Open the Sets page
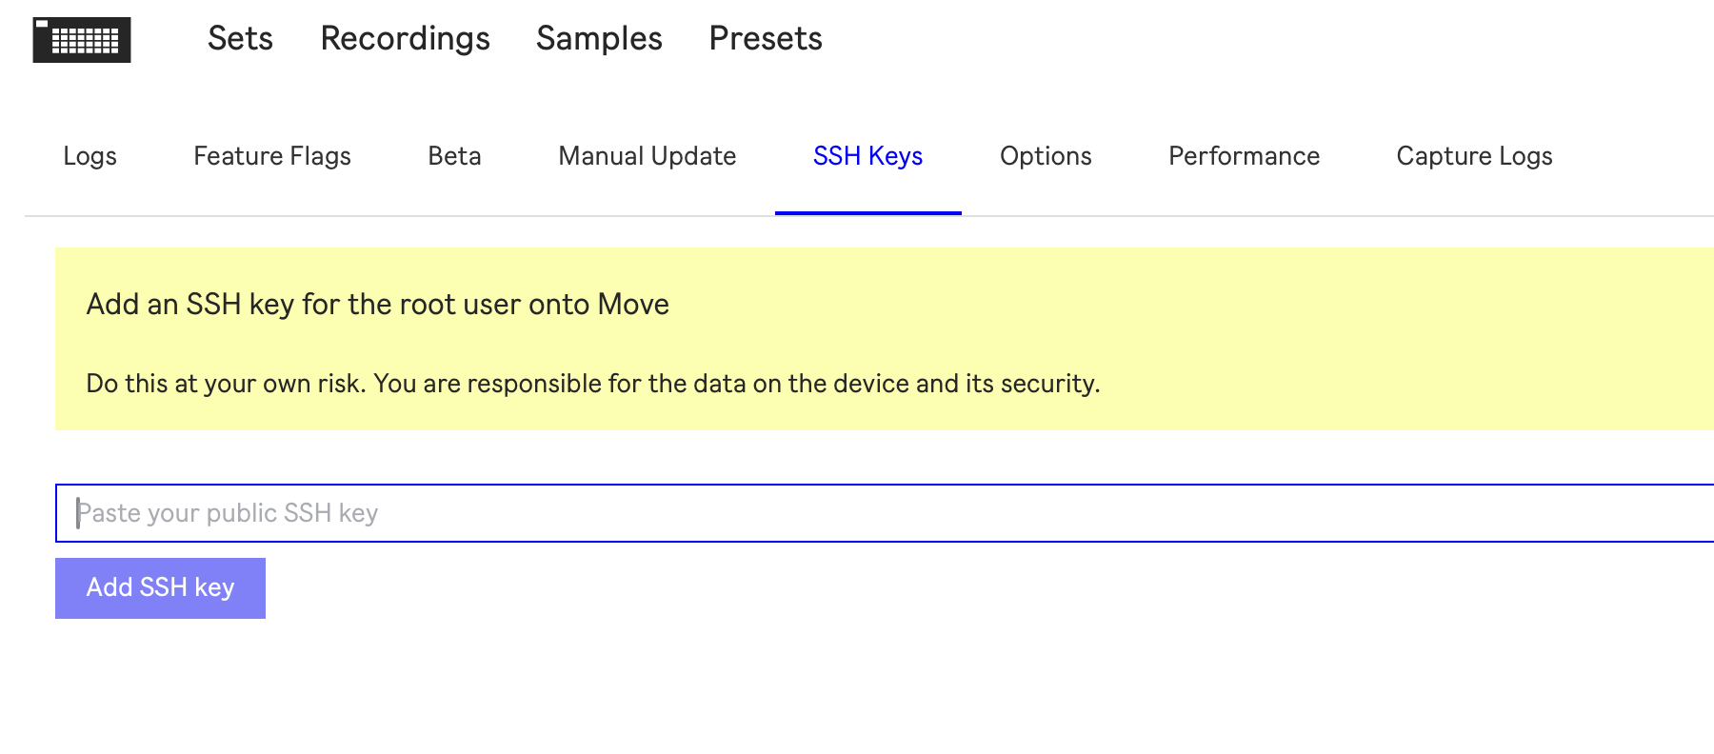Image resolution: width=1714 pixels, height=754 pixels. pyautogui.click(x=240, y=38)
